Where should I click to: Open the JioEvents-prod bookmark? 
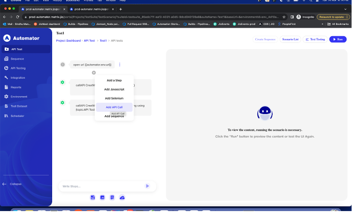click(244, 24)
